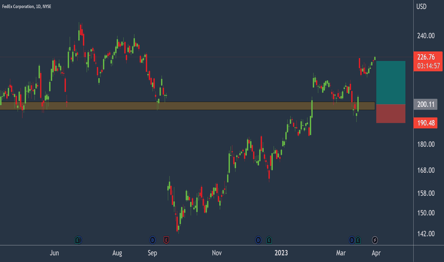Click the 168.00 price axis label

(x=425, y=170)
